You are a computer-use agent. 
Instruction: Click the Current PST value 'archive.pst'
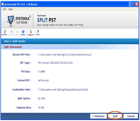pyautogui.click(x=43, y=80)
